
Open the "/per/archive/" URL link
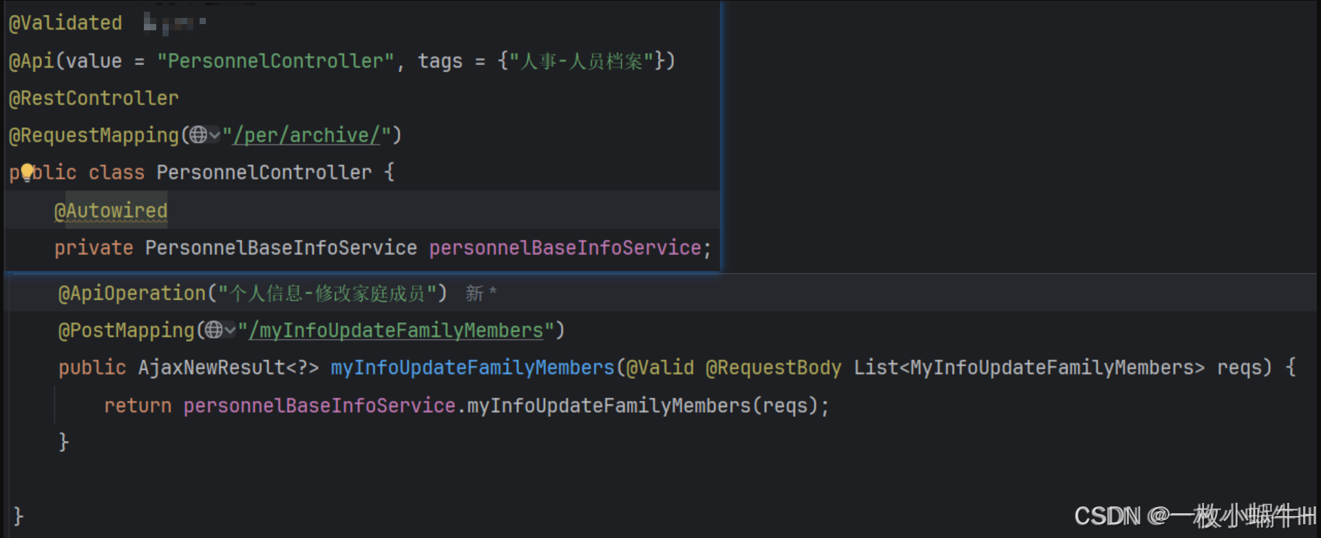(x=306, y=136)
